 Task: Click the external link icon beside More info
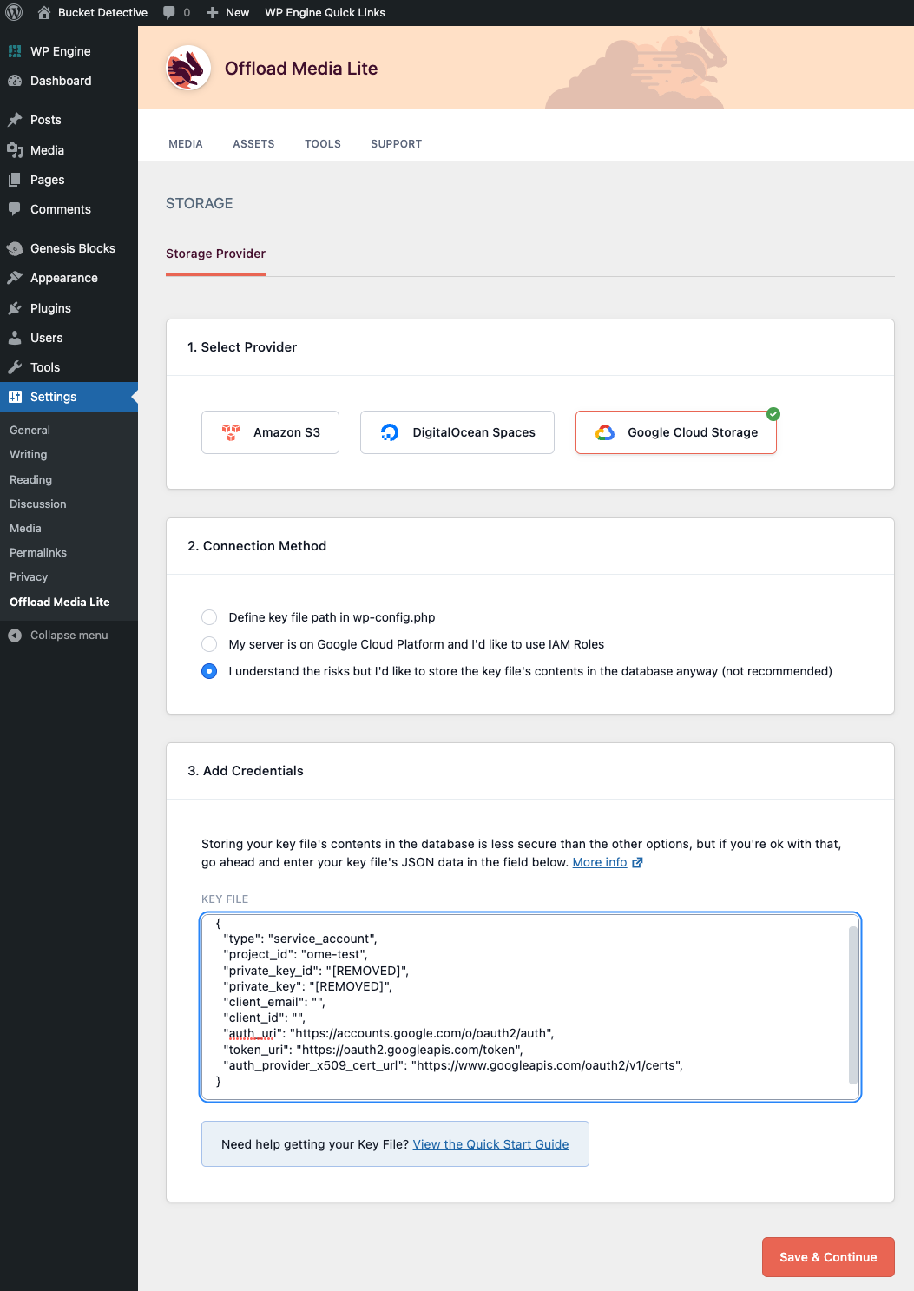click(x=637, y=862)
